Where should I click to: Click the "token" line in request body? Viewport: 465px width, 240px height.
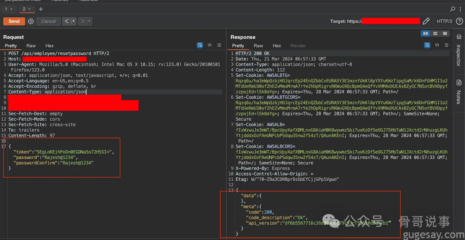click(x=63, y=152)
